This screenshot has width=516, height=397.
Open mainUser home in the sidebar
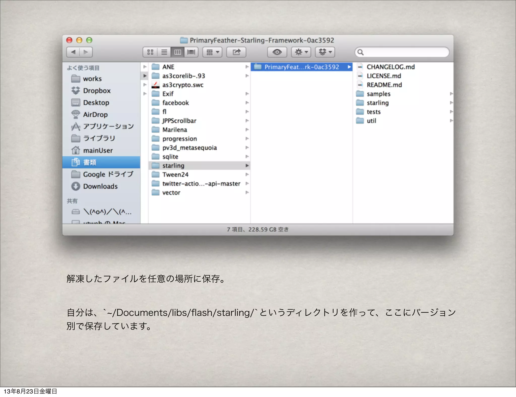tap(101, 150)
